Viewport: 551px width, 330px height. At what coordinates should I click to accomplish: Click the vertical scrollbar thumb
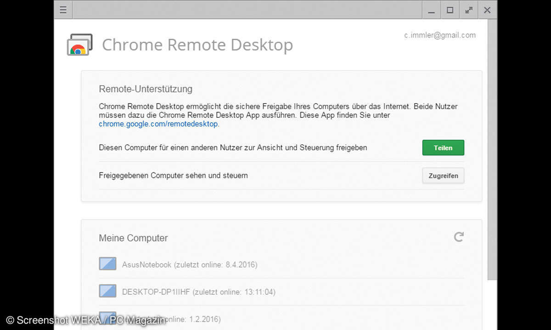(x=492, y=149)
